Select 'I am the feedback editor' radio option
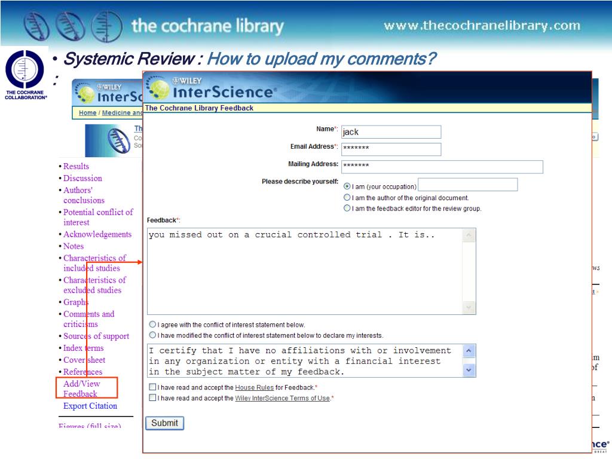Image resolution: width=612 pixels, height=459 pixels. (x=347, y=208)
